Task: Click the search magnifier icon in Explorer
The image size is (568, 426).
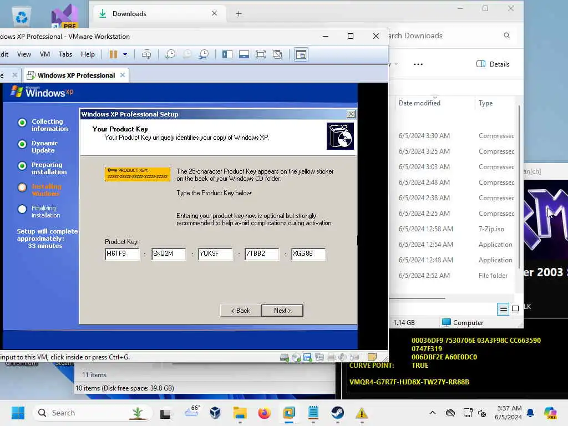Action: pyautogui.click(x=507, y=35)
